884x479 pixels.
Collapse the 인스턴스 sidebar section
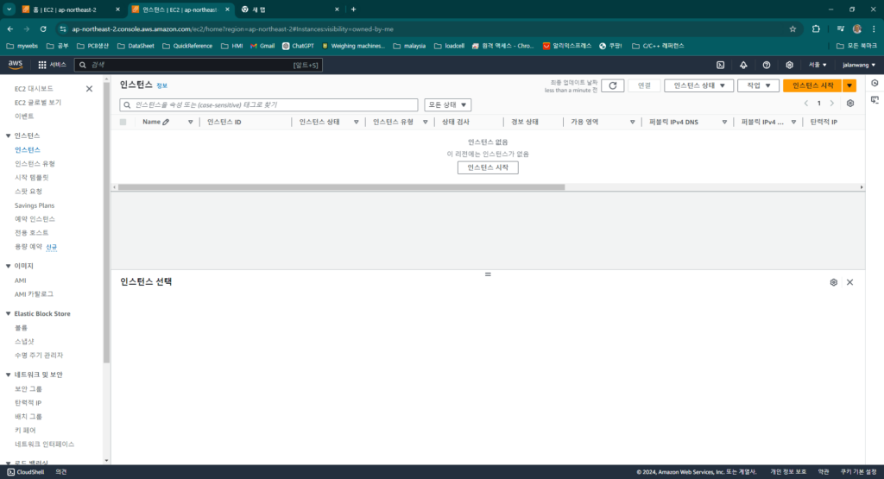9,136
